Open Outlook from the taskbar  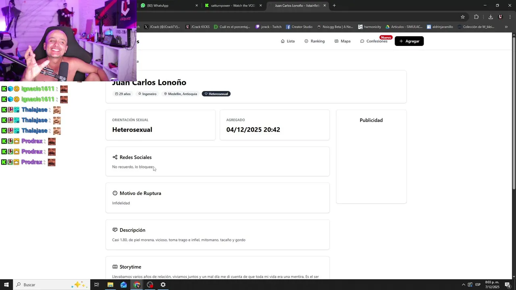coord(123,285)
